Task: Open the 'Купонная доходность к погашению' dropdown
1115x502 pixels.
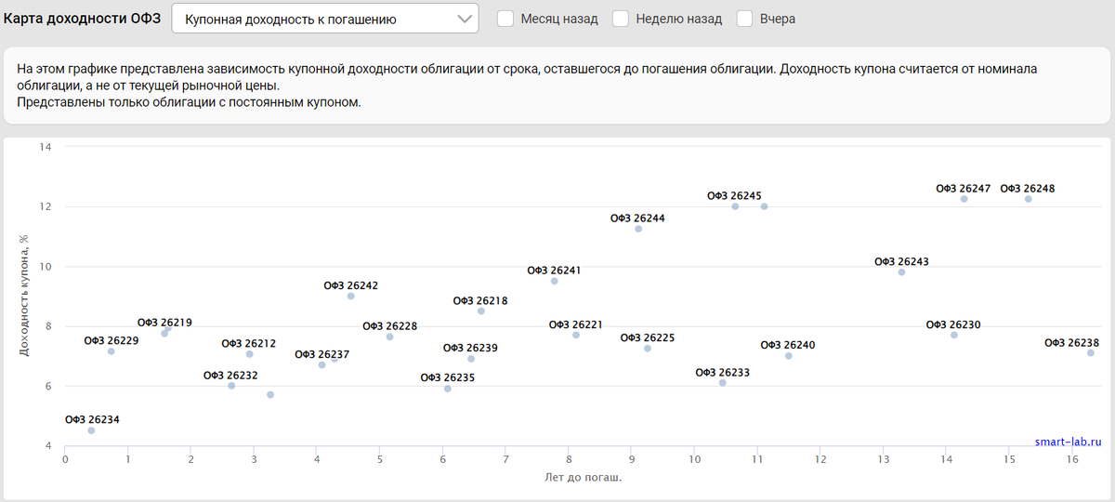Action: (325, 19)
